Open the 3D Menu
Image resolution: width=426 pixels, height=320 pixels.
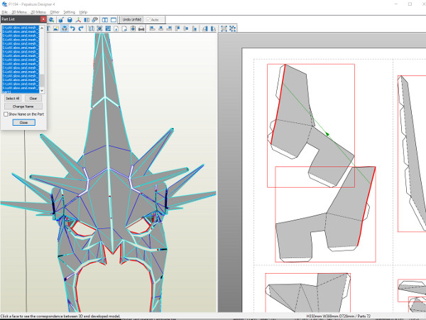[19, 12]
